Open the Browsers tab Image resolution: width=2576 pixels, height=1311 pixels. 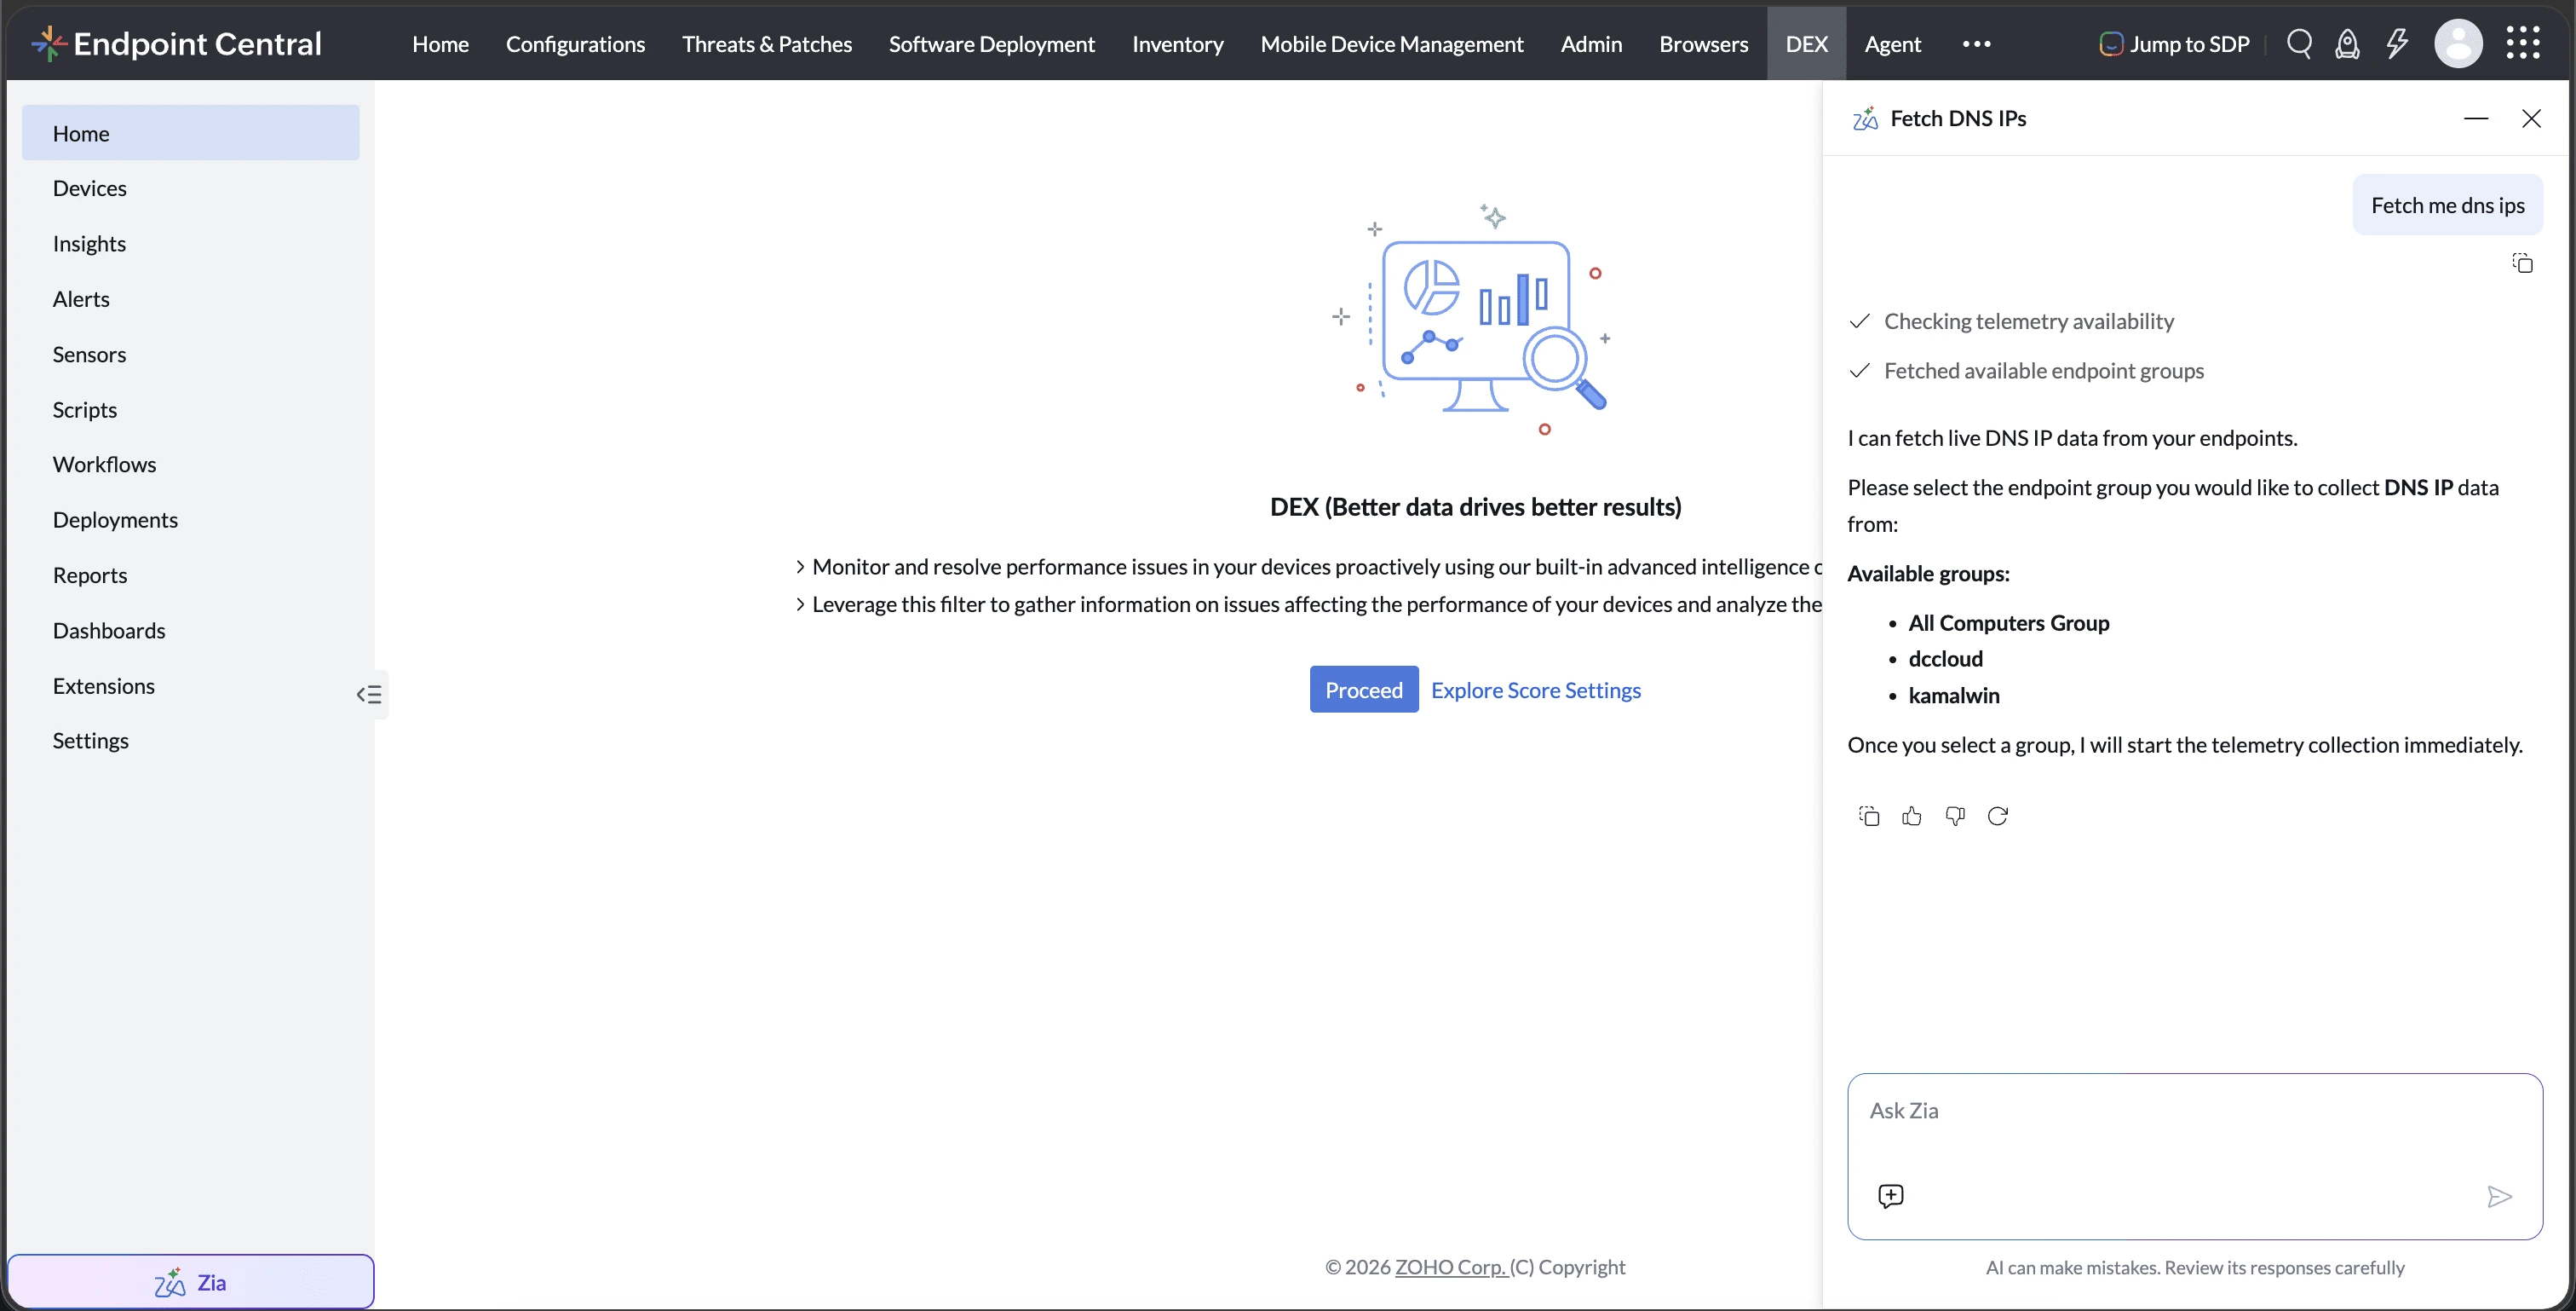pyautogui.click(x=1703, y=44)
